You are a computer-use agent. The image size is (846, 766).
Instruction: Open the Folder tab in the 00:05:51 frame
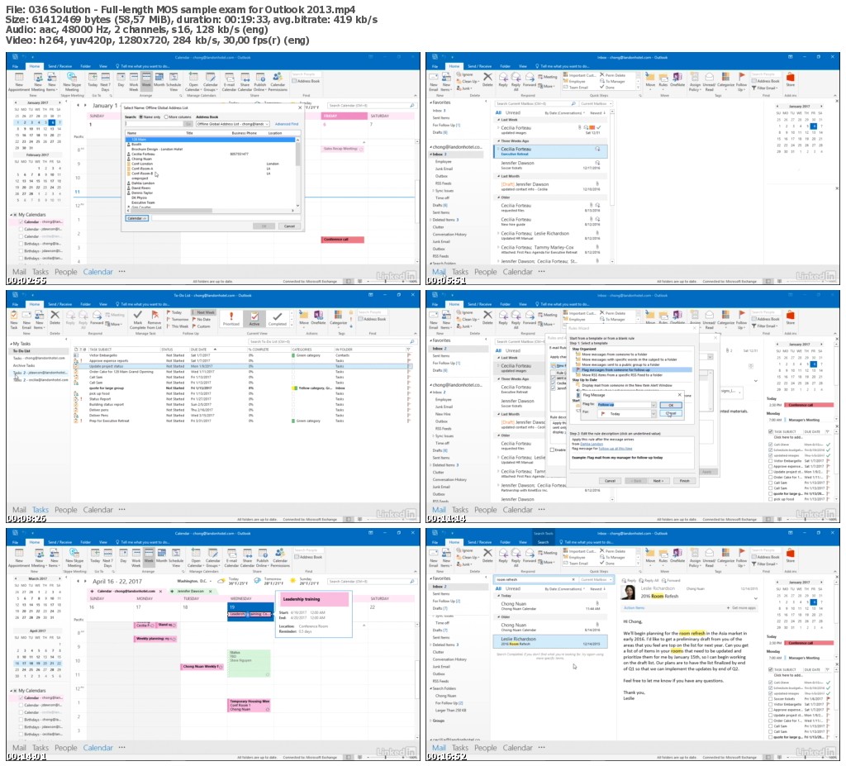(x=505, y=66)
